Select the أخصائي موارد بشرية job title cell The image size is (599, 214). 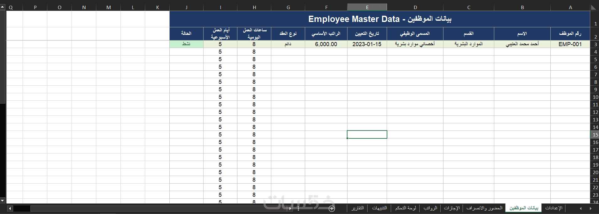tap(415, 44)
